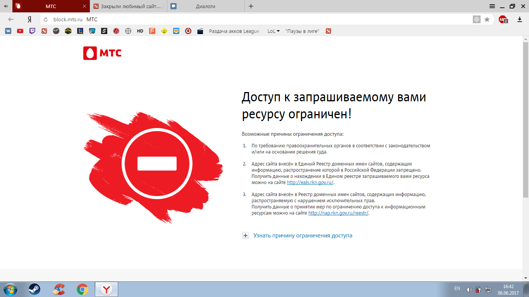
Task: Click the Yandex Browser taskbar button
Action: click(106, 289)
